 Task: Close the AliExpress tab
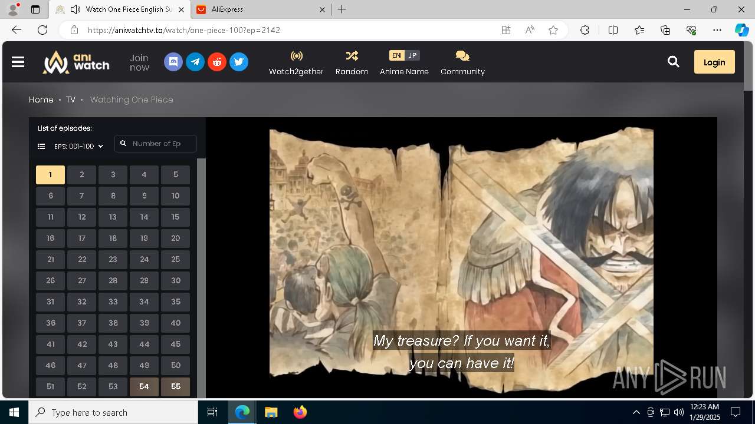pos(322,9)
